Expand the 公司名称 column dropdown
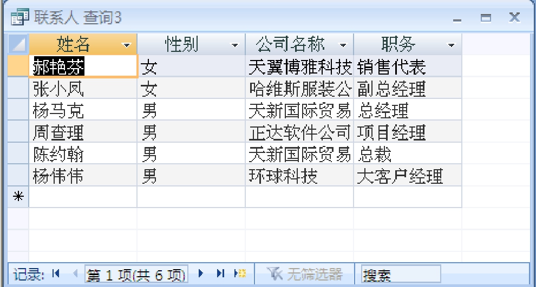Image resolution: width=536 pixels, height=287 pixels. coord(342,44)
